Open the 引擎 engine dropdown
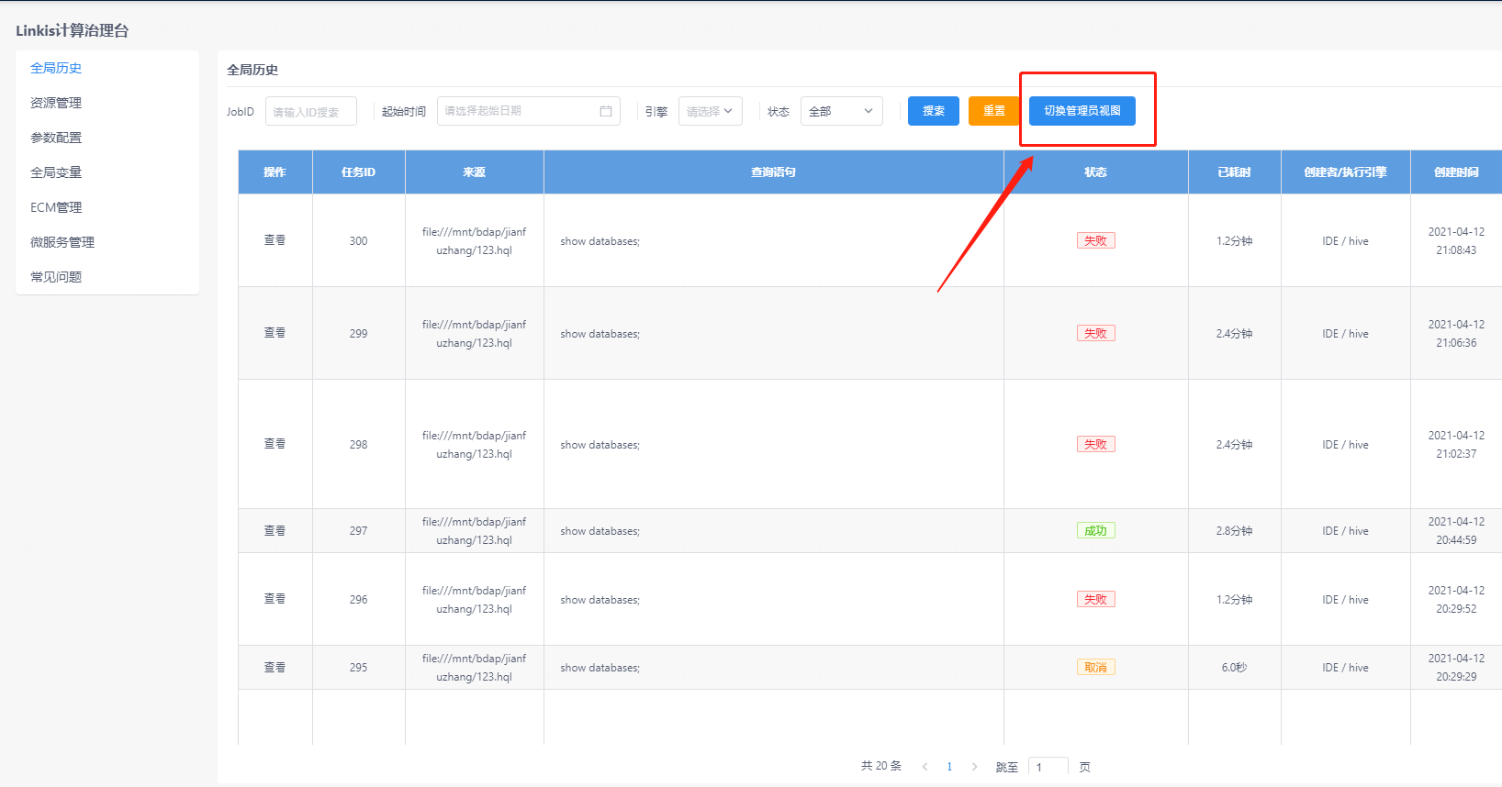The height and width of the screenshot is (787, 1502). tap(710, 111)
